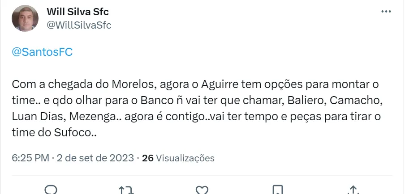Click the 6:25 PM timestamp
418x194 pixels.
click(30, 158)
